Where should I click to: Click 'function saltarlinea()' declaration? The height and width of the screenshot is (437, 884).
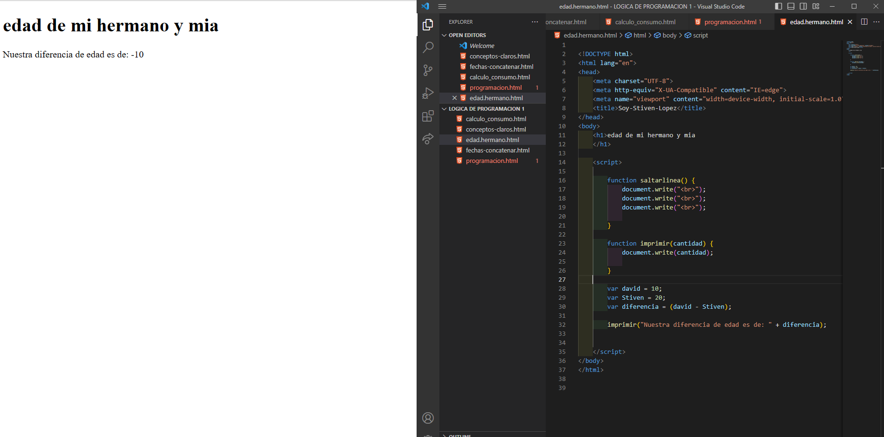click(x=651, y=180)
